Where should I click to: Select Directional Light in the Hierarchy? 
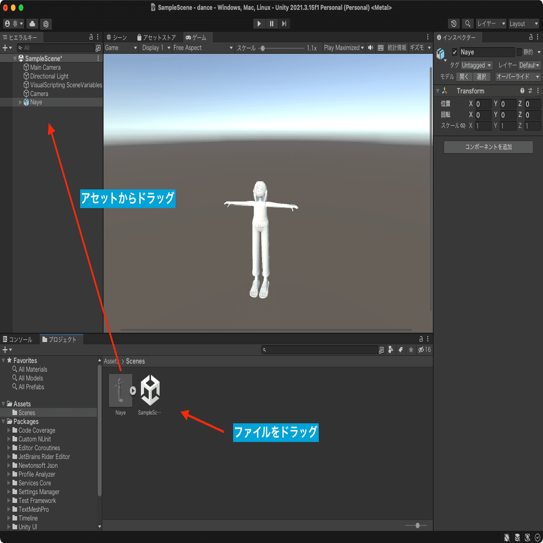49,76
